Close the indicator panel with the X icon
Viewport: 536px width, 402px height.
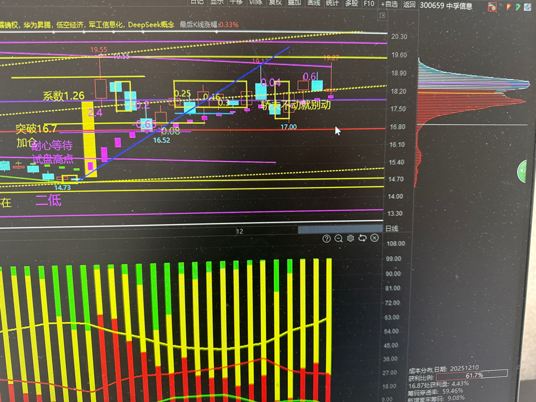tap(375, 238)
